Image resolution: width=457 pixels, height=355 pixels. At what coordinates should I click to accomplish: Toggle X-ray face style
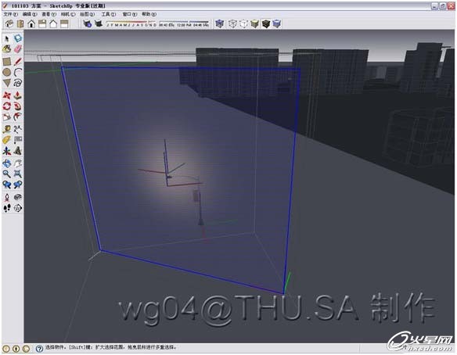click(219, 23)
